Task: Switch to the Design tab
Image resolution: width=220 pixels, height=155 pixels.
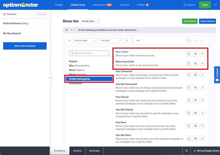Action: click(59, 5)
